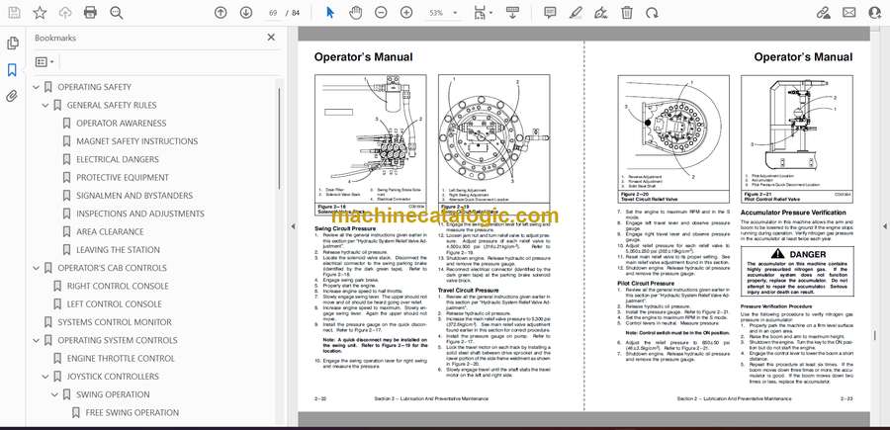Click Figure 2-18 solenoid valve diagram

[371, 139]
